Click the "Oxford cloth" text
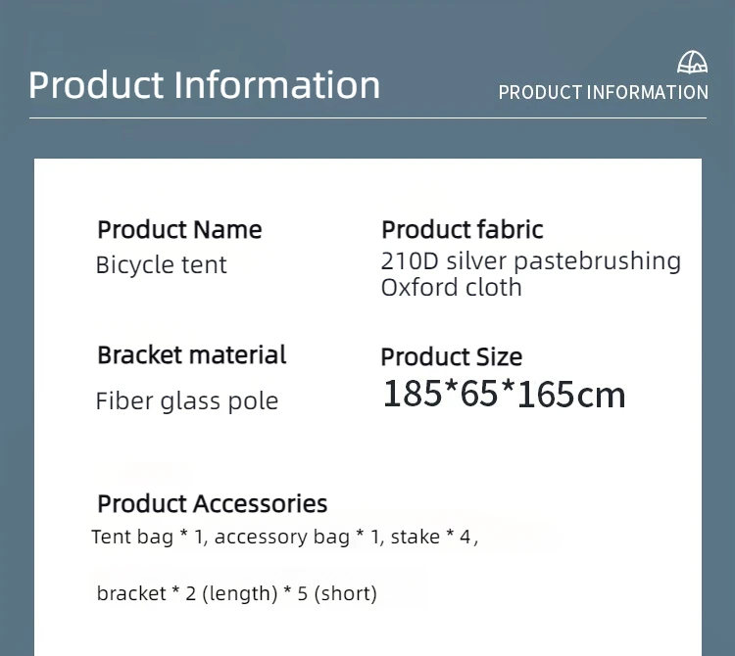735x656 pixels. point(451,288)
